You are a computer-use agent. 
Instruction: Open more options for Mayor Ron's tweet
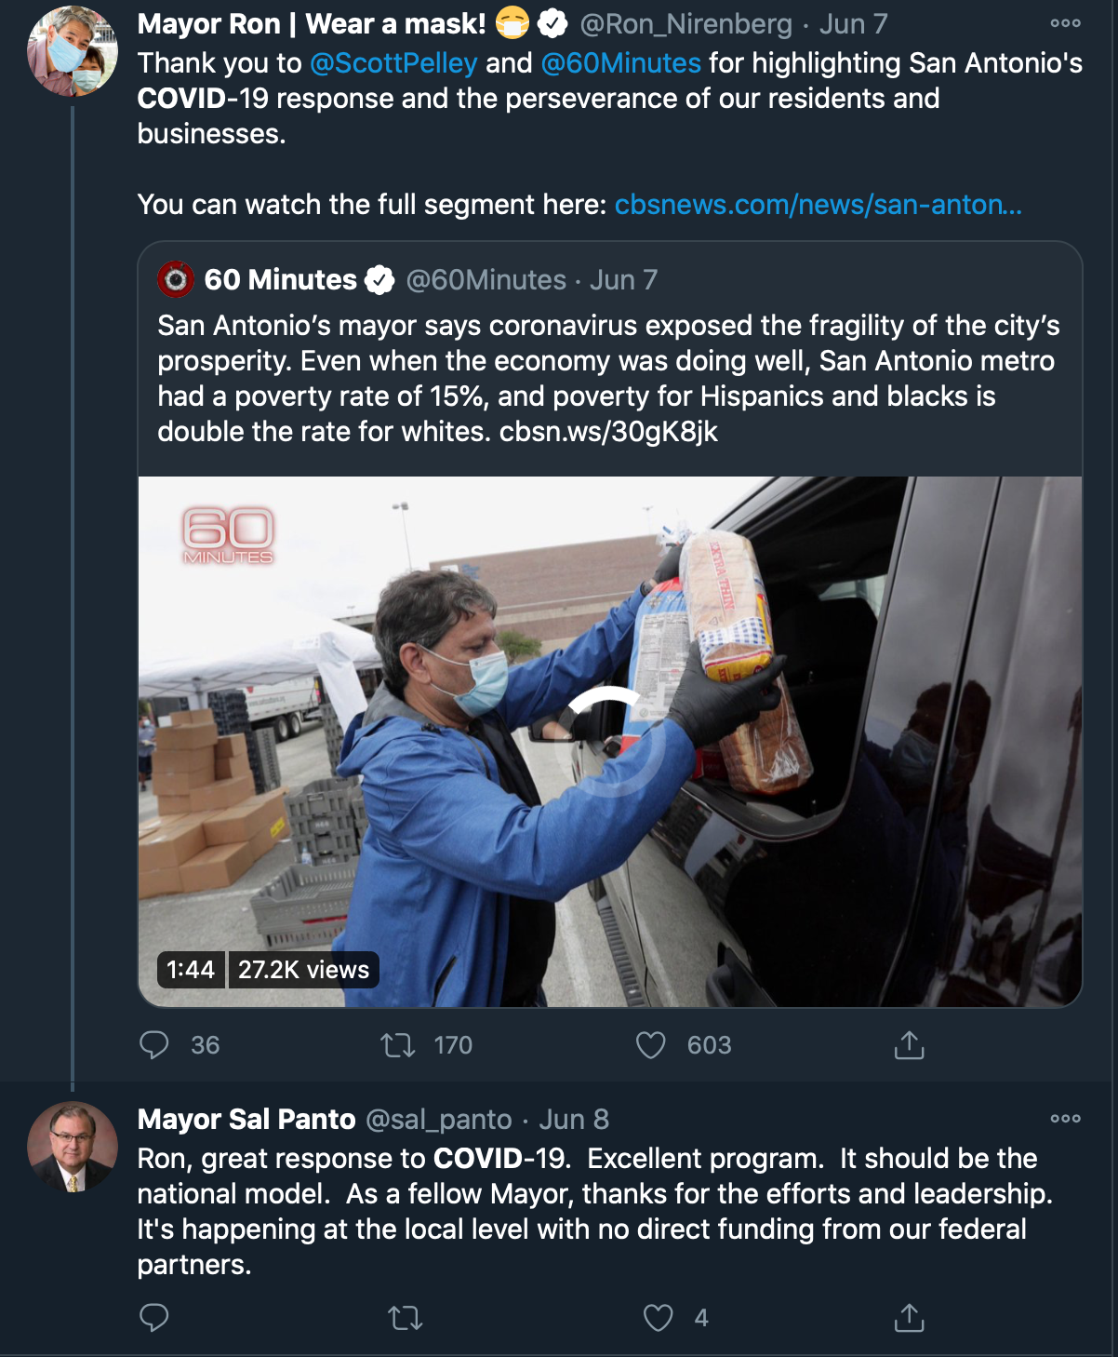pyautogui.click(x=1065, y=23)
